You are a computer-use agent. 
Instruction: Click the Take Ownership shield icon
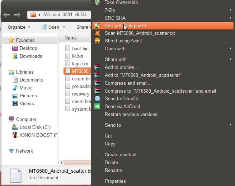pyautogui.click(x=97, y=2)
